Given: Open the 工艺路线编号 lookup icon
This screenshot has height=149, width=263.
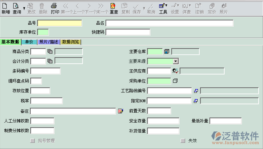Looking at the screenshot, I should coord(196,91).
